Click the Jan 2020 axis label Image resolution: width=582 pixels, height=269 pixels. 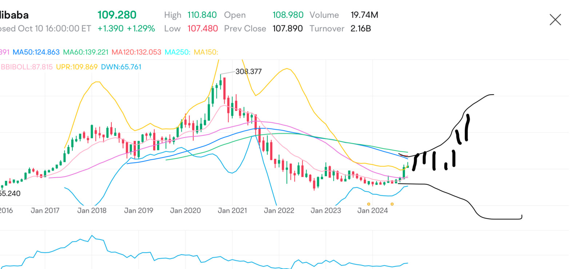click(186, 210)
